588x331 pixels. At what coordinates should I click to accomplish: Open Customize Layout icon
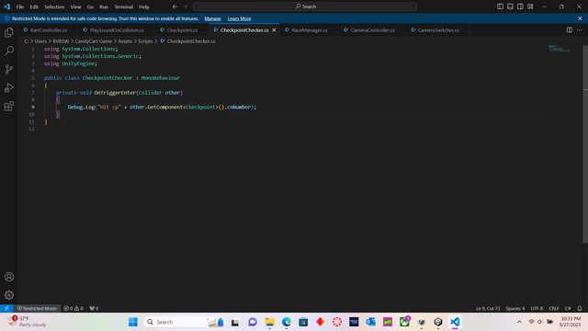click(x=530, y=6)
